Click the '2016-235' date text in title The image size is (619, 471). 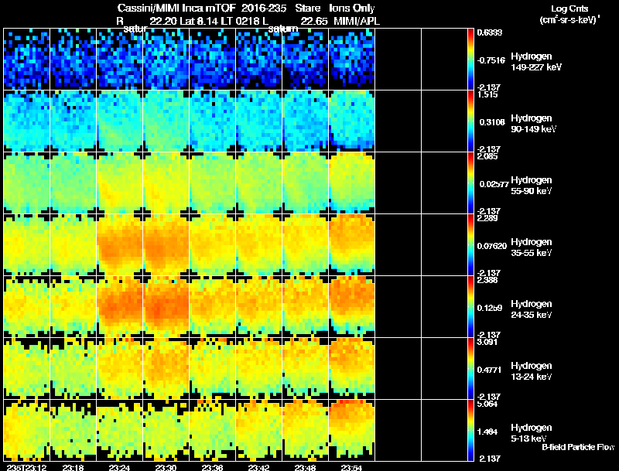coord(263,8)
